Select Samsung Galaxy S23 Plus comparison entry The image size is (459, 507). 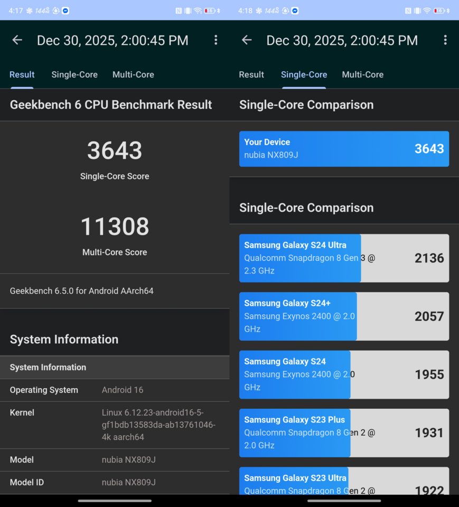pyautogui.click(x=344, y=433)
